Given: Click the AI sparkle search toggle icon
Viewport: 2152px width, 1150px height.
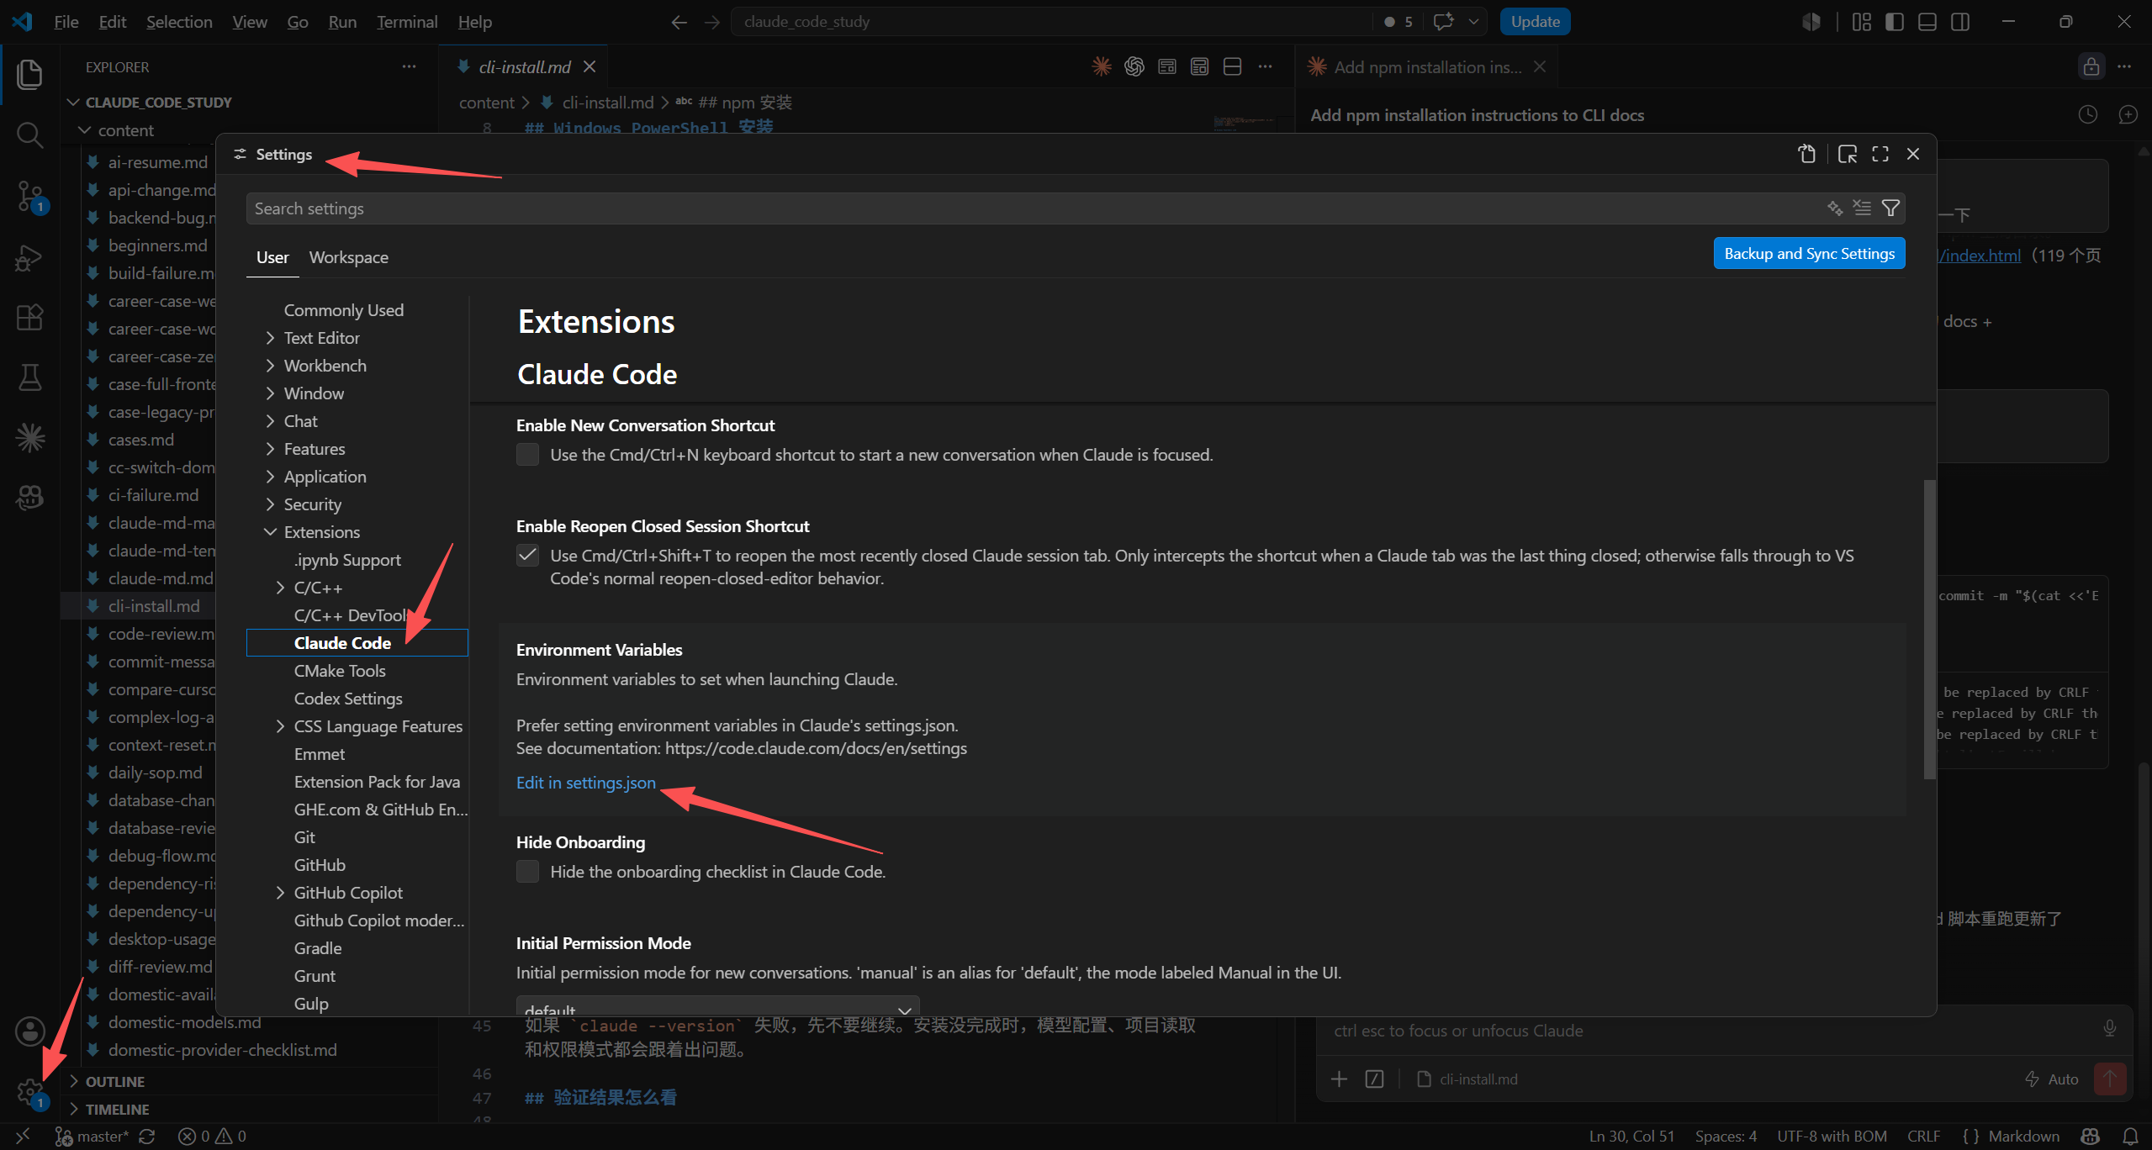Looking at the screenshot, I should [x=1834, y=208].
